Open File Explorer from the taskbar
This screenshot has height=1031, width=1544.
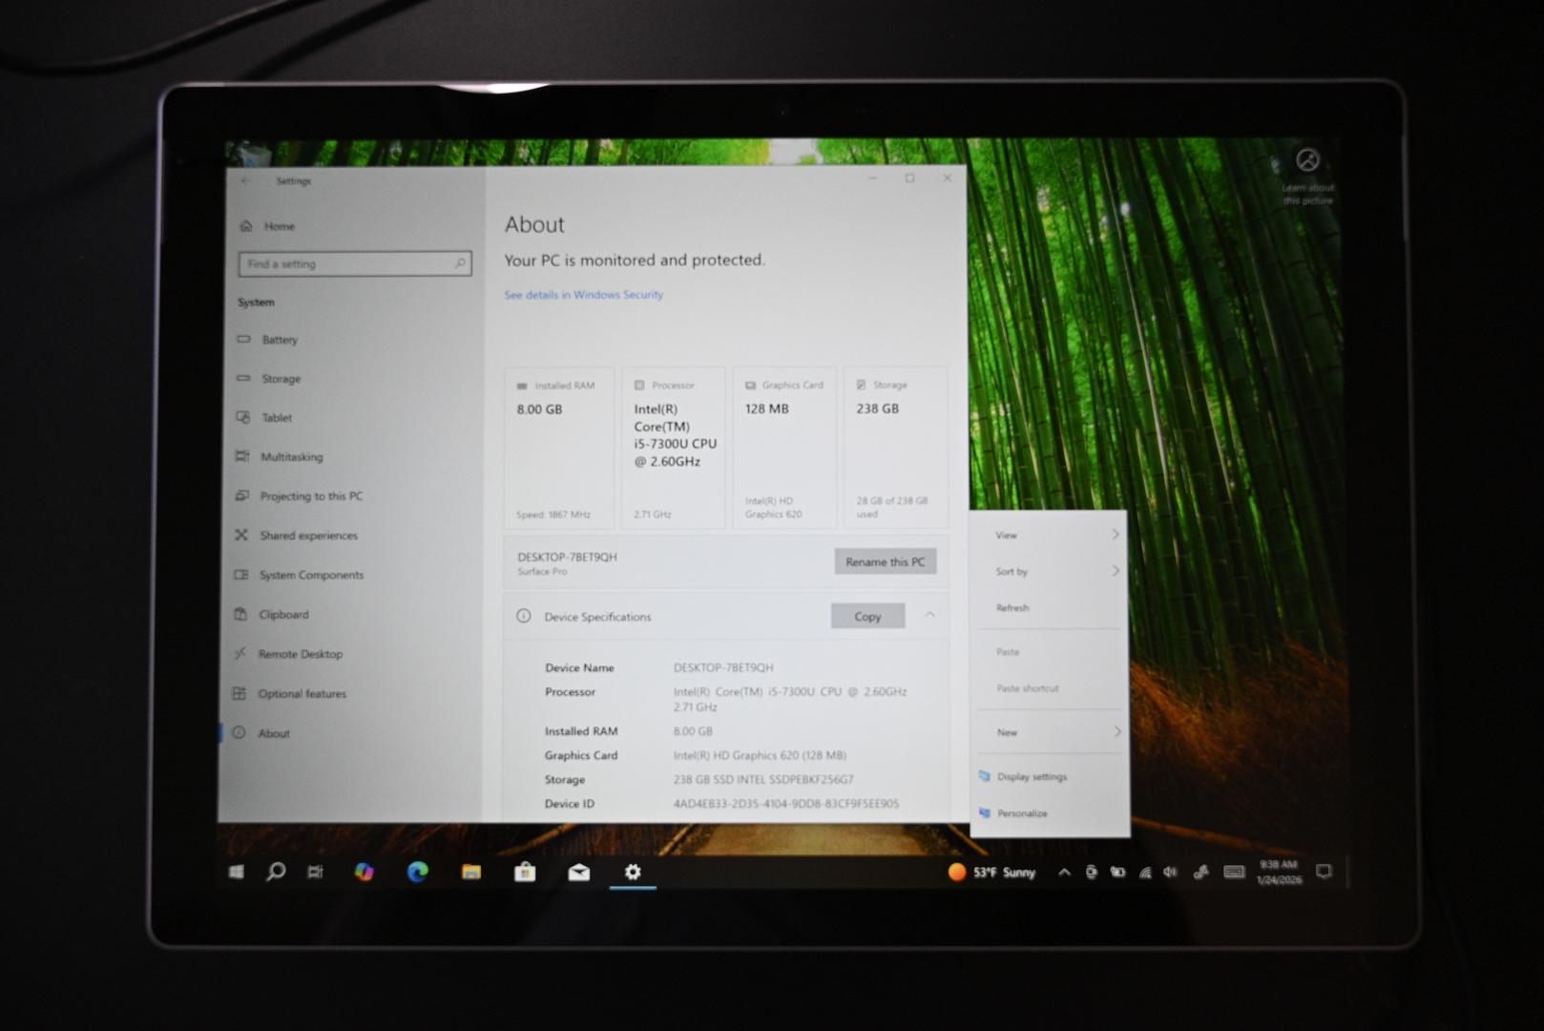[x=471, y=872]
